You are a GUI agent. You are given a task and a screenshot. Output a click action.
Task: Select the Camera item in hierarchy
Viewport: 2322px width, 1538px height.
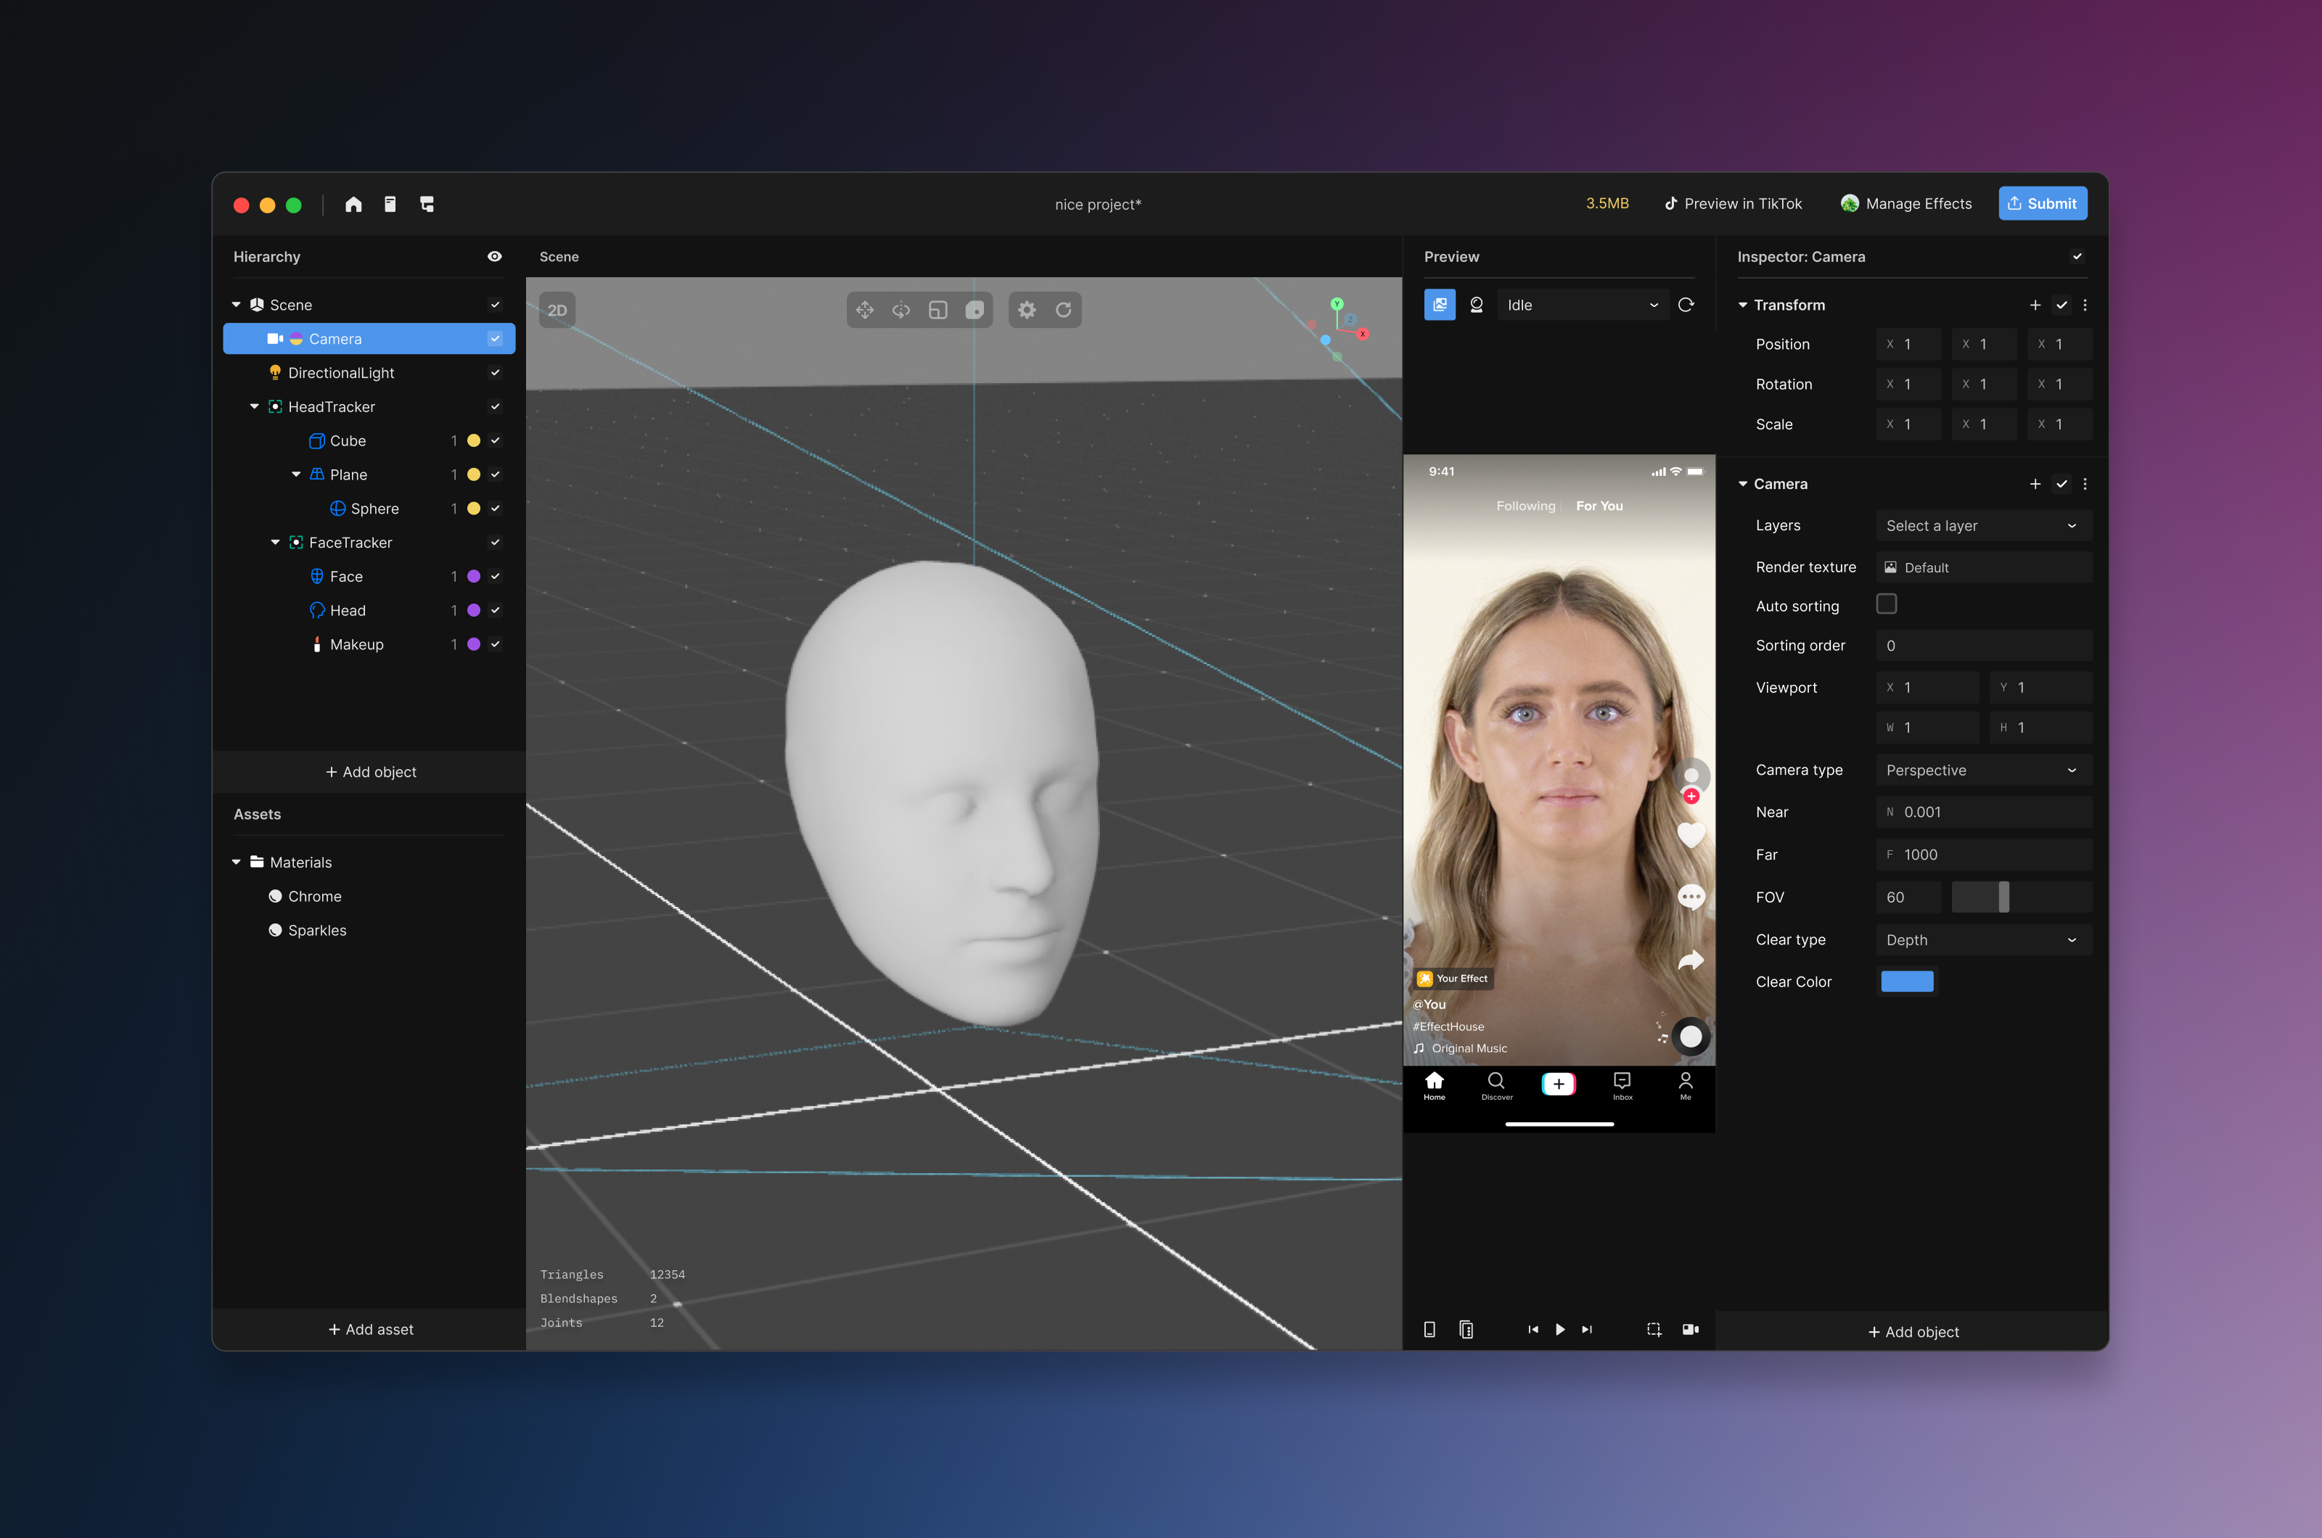[370, 338]
